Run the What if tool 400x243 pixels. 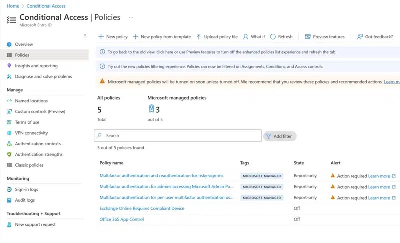pos(254,37)
